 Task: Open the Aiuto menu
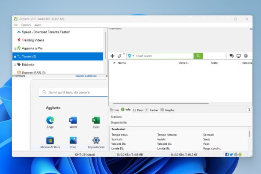coord(38,25)
